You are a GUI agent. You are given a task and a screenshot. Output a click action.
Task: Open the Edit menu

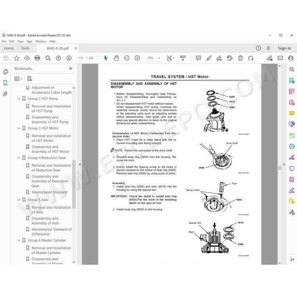coord(11,41)
